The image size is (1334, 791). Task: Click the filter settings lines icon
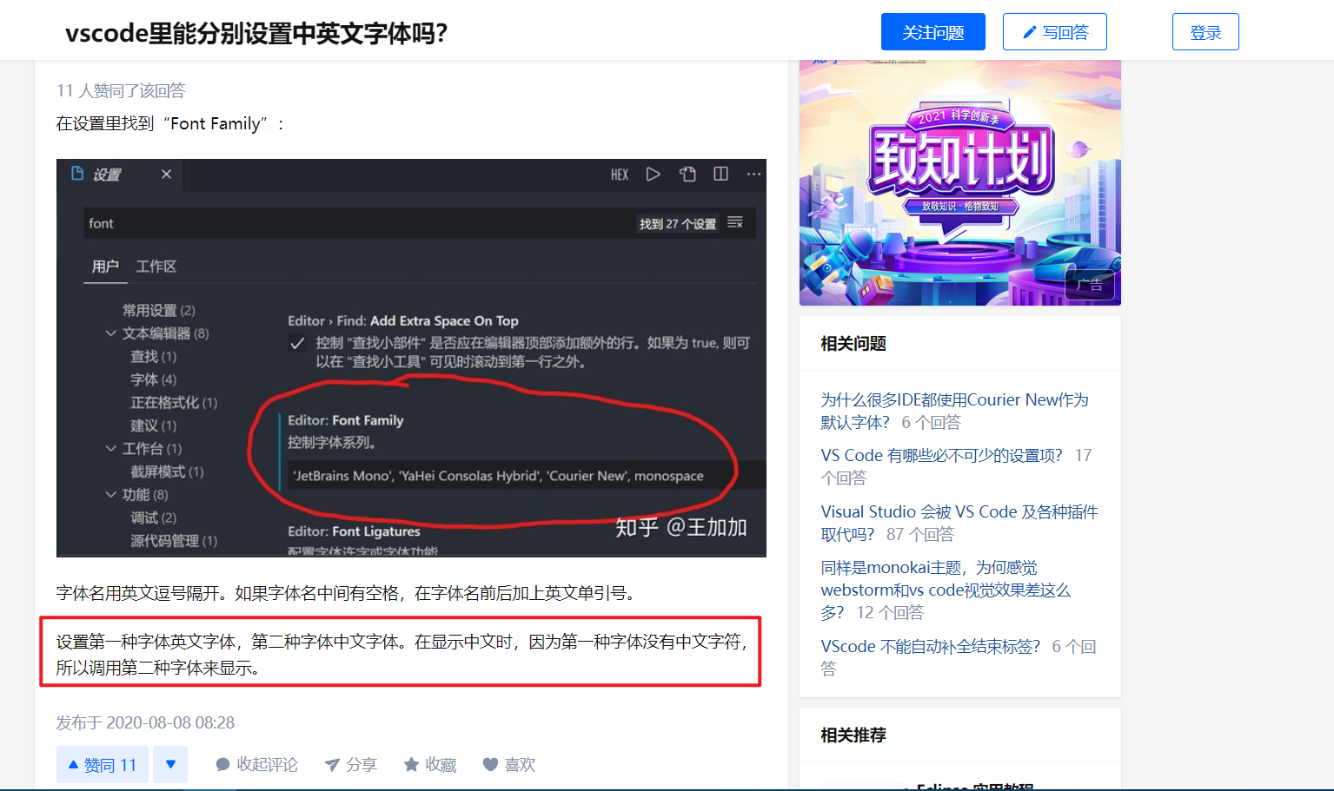(x=735, y=223)
